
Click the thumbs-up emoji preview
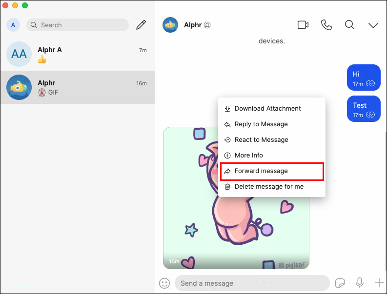(x=42, y=59)
